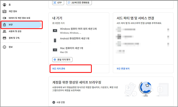This screenshot has height=107, width=178.
Task: Click the message icon on 2단계 인증 전화번호
Action: (69, 3)
